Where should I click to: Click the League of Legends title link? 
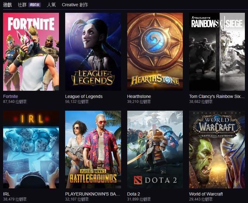click(84, 96)
